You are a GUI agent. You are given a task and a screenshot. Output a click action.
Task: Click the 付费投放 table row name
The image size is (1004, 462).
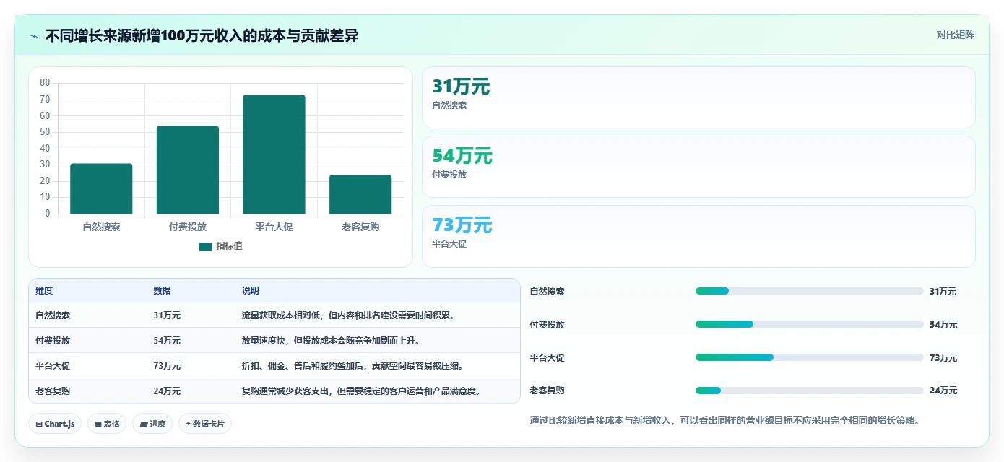point(53,341)
